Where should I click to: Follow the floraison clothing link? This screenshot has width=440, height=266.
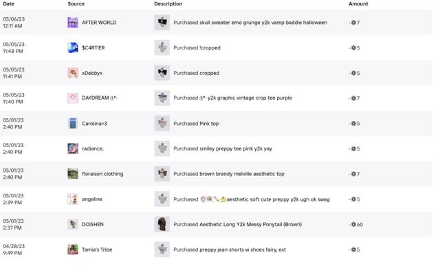point(102,174)
